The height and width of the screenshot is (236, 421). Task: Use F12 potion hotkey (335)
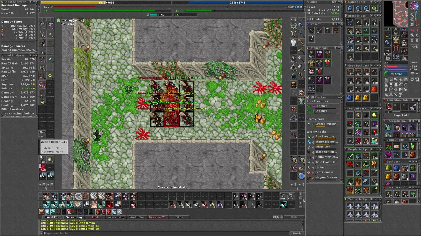(x=134, y=197)
